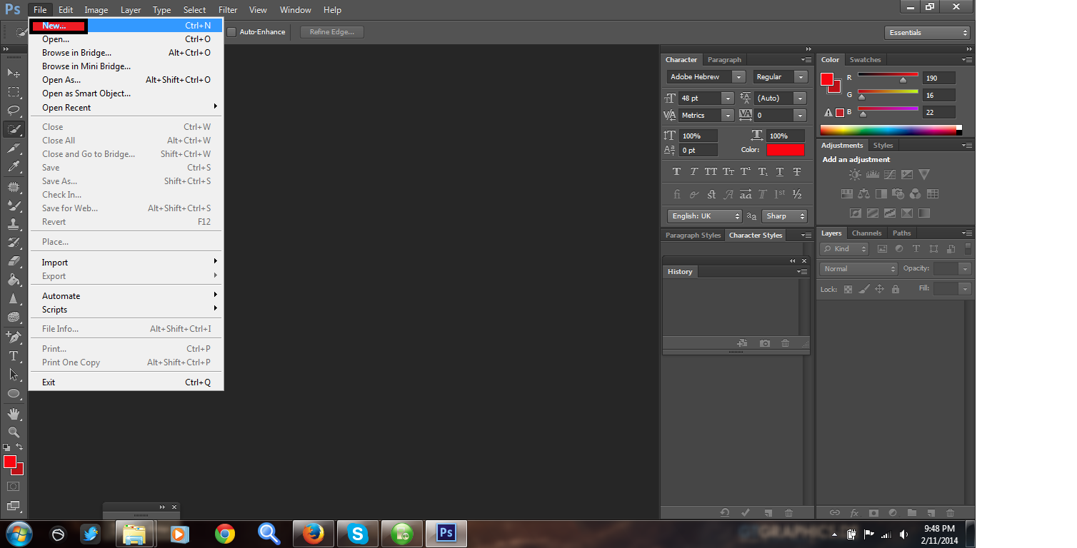This screenshot has width=1077, height=548.
Task: Click trash icon at Layers panel bottom
Action: coord(950,512)
